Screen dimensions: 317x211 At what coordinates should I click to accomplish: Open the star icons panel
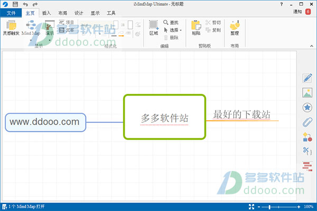tap(307, 108)
